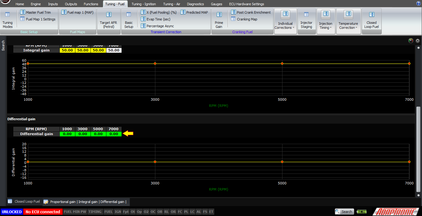The width and height of the screenshot is (422, 216).
Task: Select the Tuning - Air tab
Action: 172,4
